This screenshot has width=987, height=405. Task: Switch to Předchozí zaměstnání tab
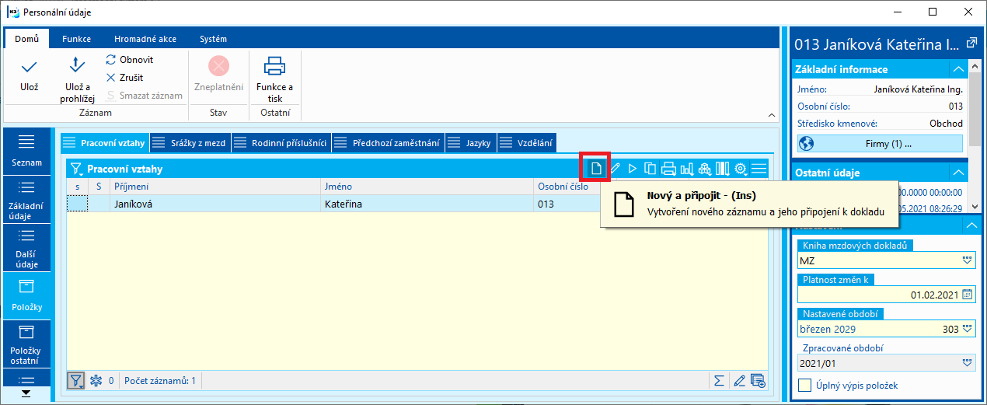coord(388,143)
